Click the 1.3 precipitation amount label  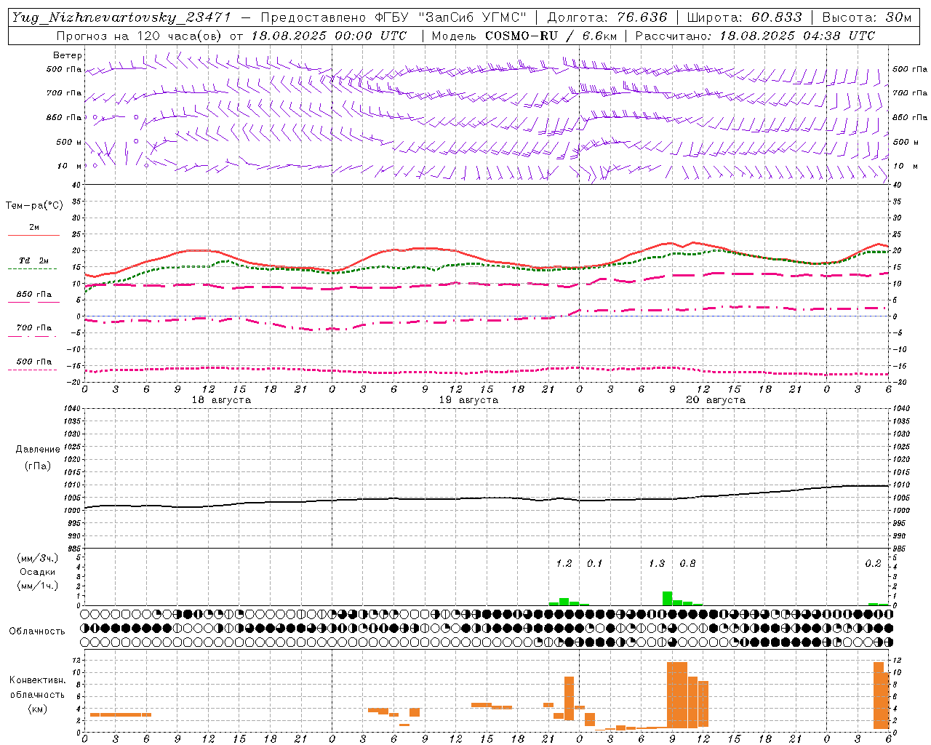coord(656,563)
